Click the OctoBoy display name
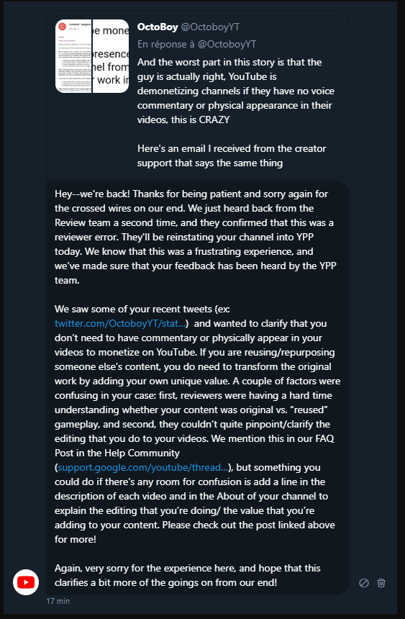The width and height of the screenshot is (405, 619). pyautogui.click(x=158, y=27)
